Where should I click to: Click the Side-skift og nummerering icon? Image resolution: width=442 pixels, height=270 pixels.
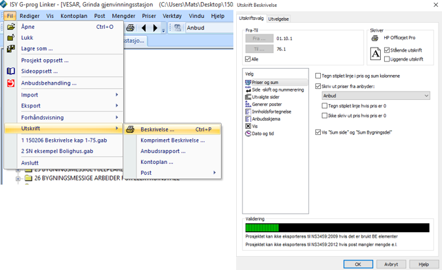248,90
